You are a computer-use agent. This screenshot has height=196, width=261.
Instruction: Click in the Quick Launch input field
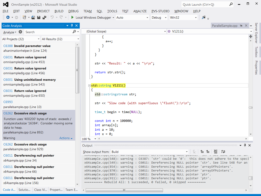[x=205, y=5]
